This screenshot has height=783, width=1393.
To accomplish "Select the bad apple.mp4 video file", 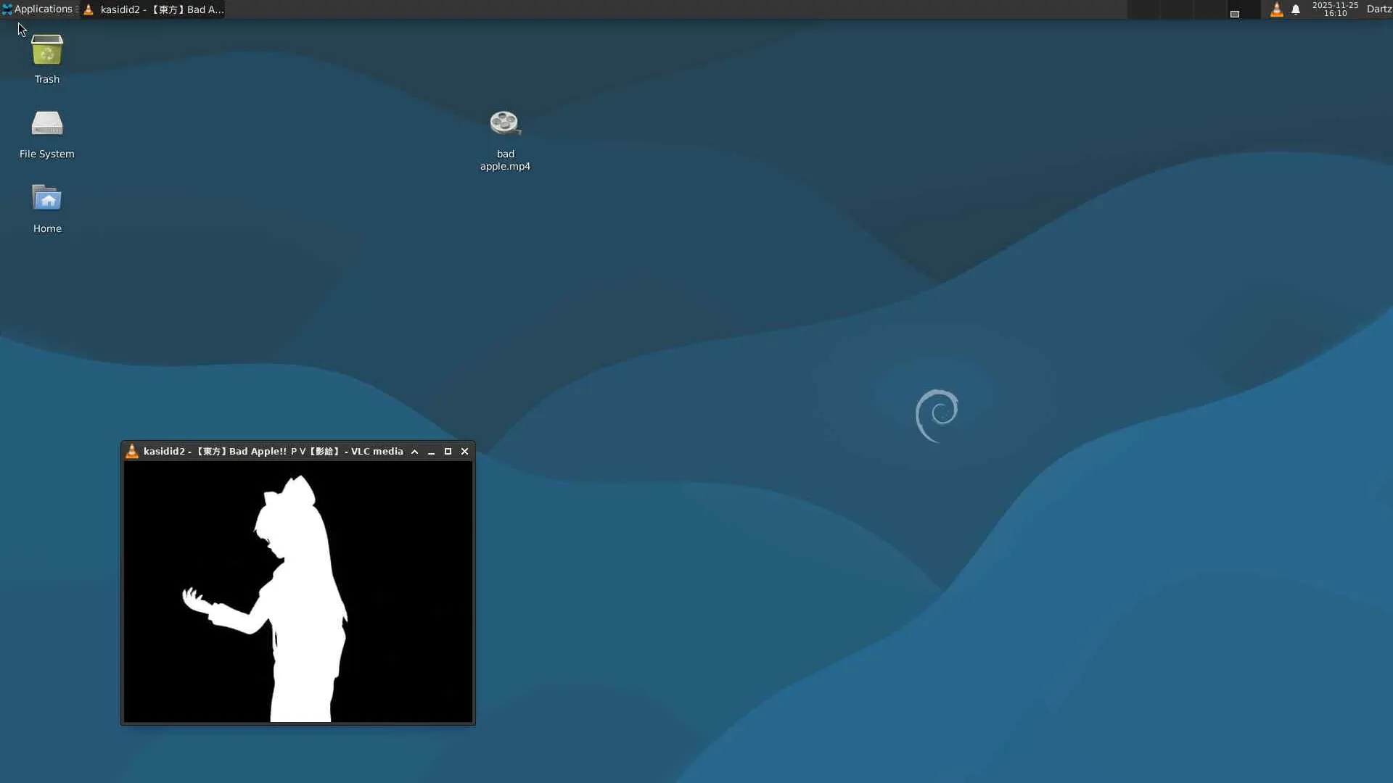I will (505, 125).
